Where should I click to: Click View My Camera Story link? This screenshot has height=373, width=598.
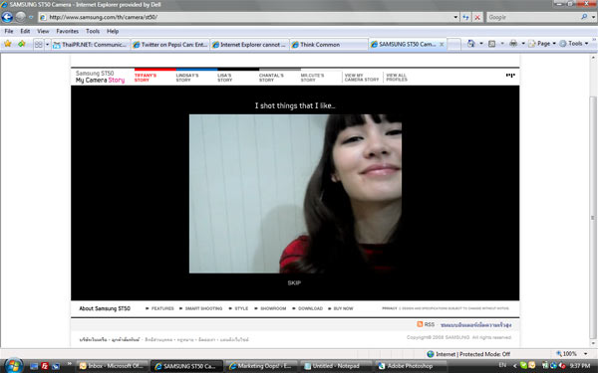pyautogui.click(x=362, y=78)
